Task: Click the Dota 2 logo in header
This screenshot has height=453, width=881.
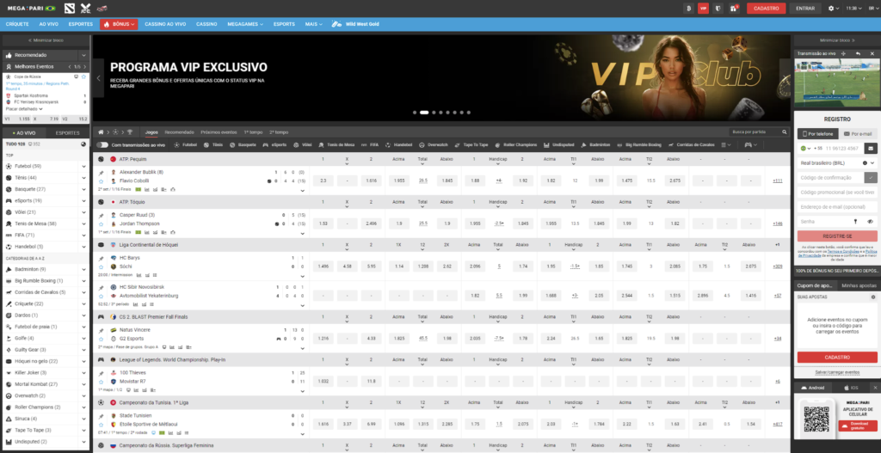Action: click(69, 9)
